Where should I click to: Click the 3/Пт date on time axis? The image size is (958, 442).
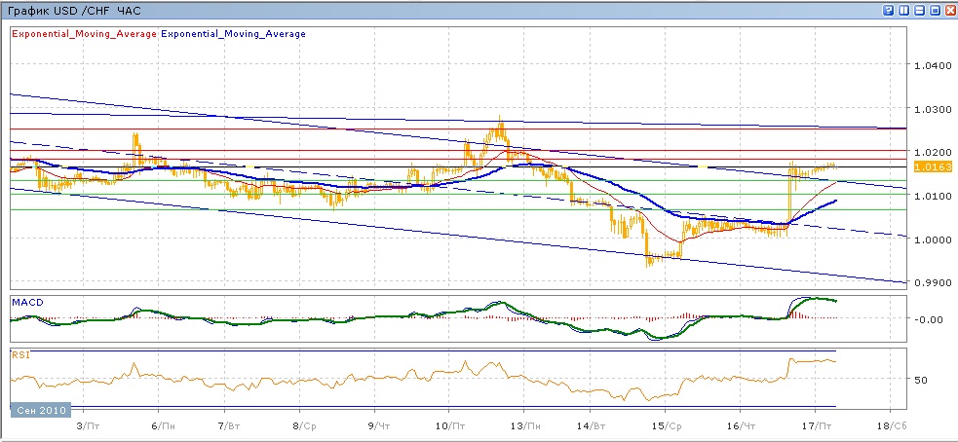tap(86, 426)
